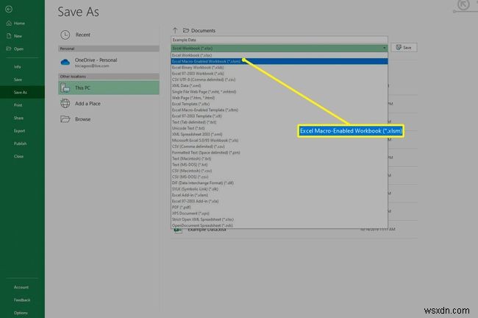The image size is (478, 318).
Task: Select SYLK (Symbolic Link) (*.slk)
Action: click(279, 189)
